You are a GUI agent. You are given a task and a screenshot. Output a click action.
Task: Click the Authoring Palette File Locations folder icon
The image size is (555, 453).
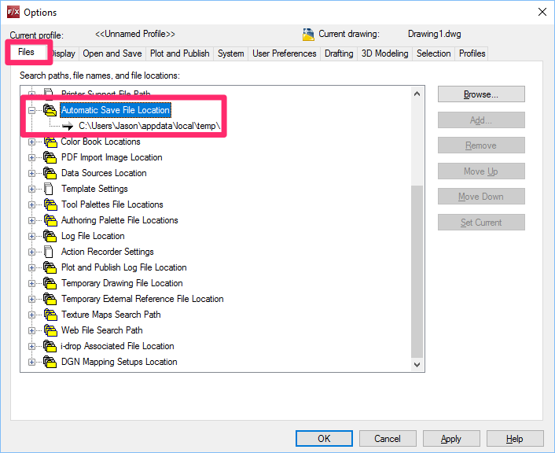pos(50,220)
